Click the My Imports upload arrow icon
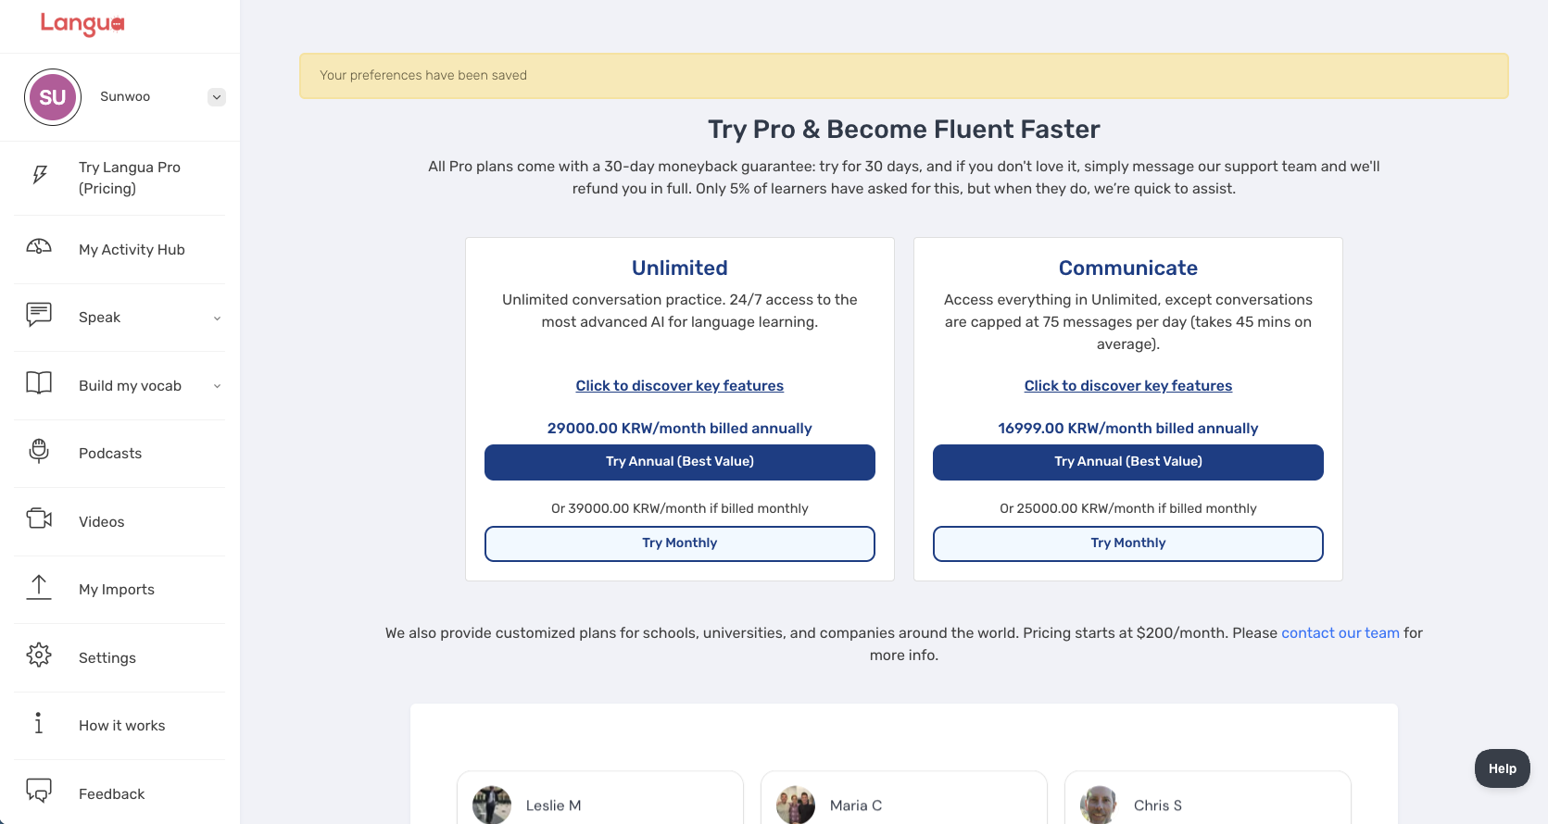Viewport: 1548px width, 824px height. pyautogui.click(x=39, y=587)
